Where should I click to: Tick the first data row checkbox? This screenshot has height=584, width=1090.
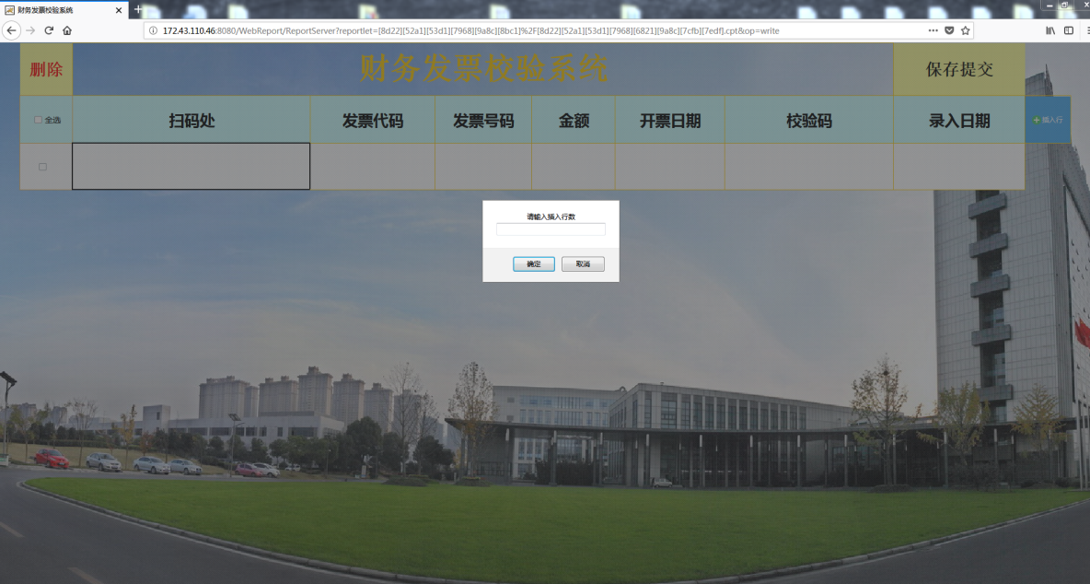pyautogui.click(x=42, y=167)
